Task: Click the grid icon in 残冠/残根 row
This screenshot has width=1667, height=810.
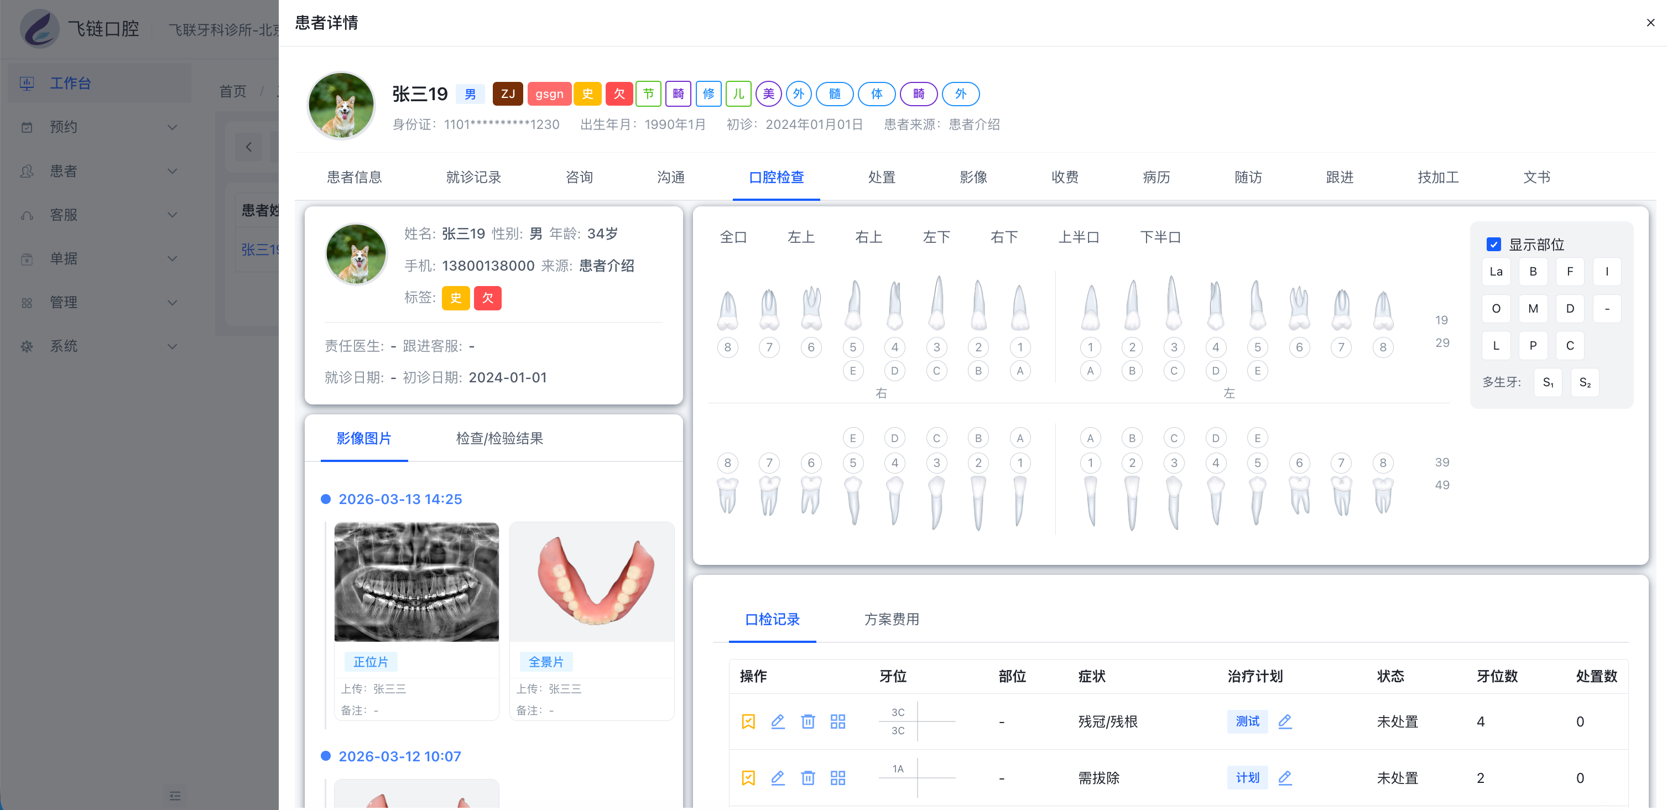Action: pos(838,721)
